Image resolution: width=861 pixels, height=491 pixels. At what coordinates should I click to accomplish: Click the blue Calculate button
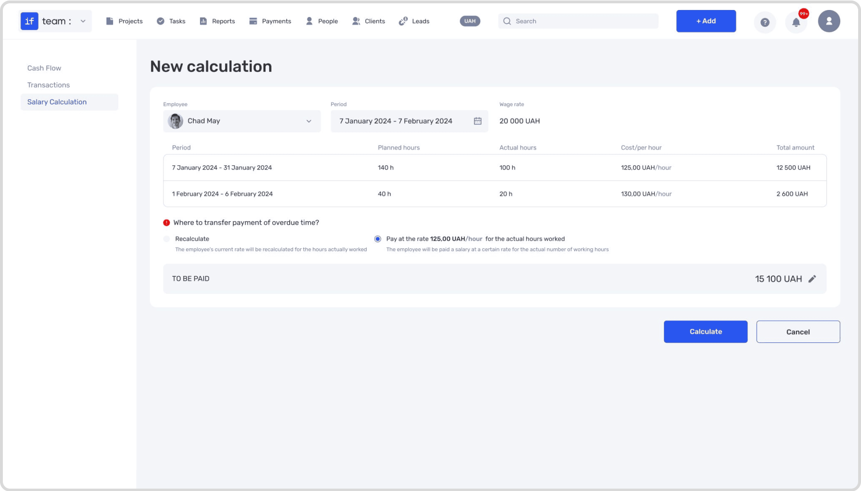[x=705, y=331]
